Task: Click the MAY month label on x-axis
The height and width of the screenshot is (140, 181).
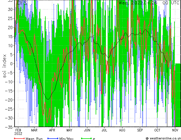Action: pos(69,130)
